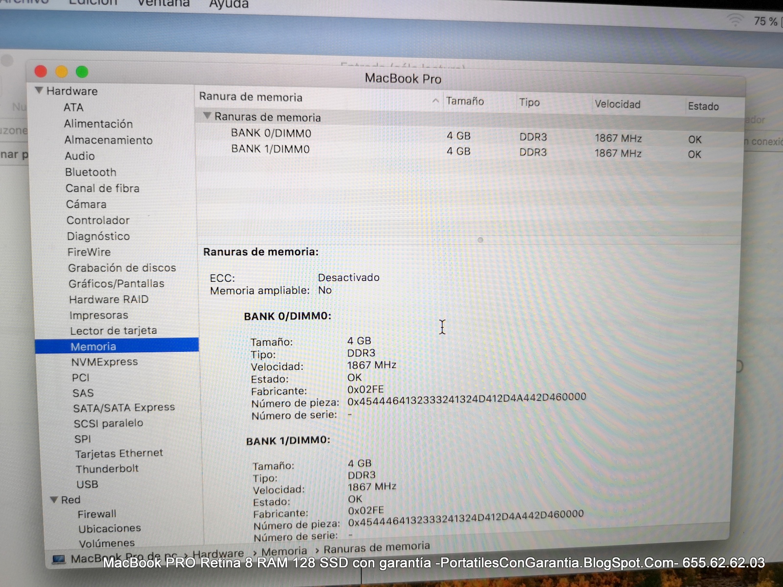Select FireWire in the sidebar
Viewport: 783px width, 587px height.
click(89, 252)
